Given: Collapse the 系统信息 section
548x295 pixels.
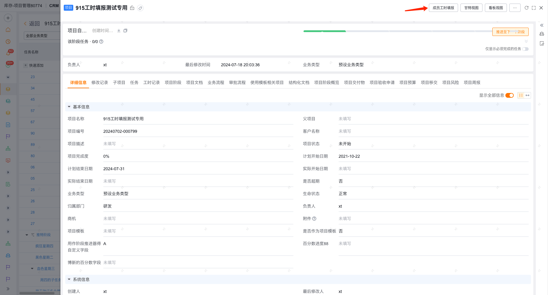Looking at the screenshot, I should pyautogui.click(x=69, y=279).
